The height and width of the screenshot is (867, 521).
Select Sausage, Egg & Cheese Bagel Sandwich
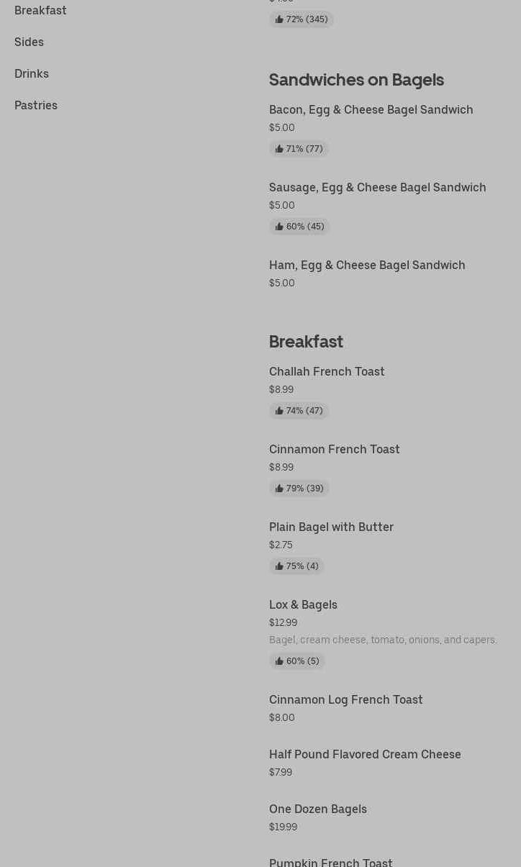(x=377, y=187)
